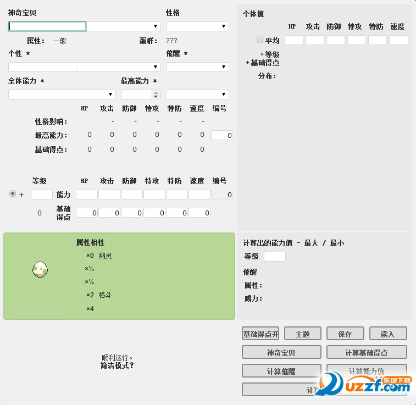The height and width of the screenshot is (405, 416).
Task: Select the radio button beside the 等级 row
Action: (x=13, y=194)
